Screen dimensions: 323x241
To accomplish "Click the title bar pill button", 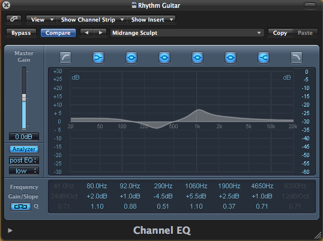I will (x=310, y=5).
